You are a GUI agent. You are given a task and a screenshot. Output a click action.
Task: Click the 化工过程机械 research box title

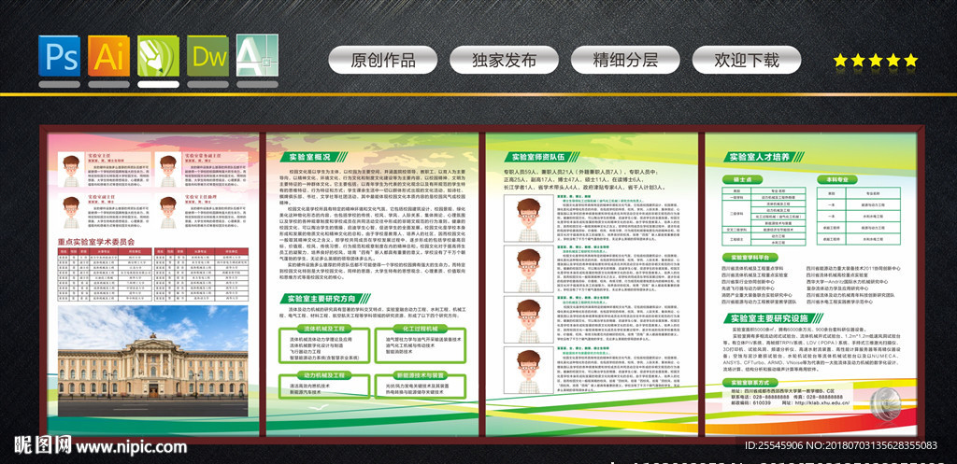(x=420, y=329)
